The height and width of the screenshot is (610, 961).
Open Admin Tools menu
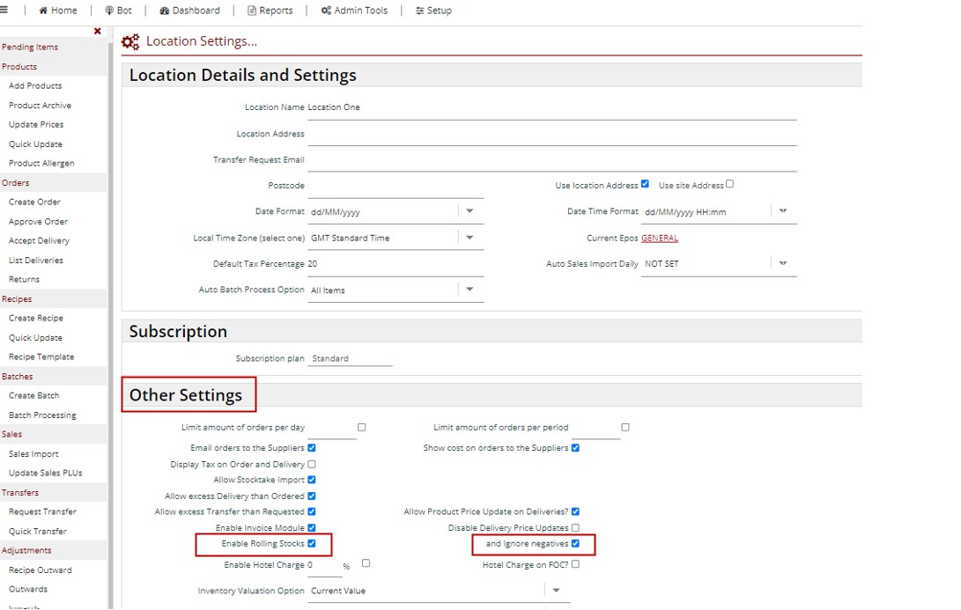[x=354, y=11]
